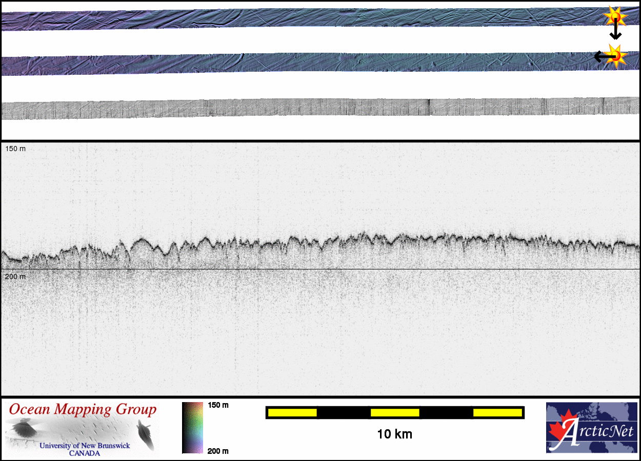Click the 150 m label beside color legend

click(x=218, y=405)
